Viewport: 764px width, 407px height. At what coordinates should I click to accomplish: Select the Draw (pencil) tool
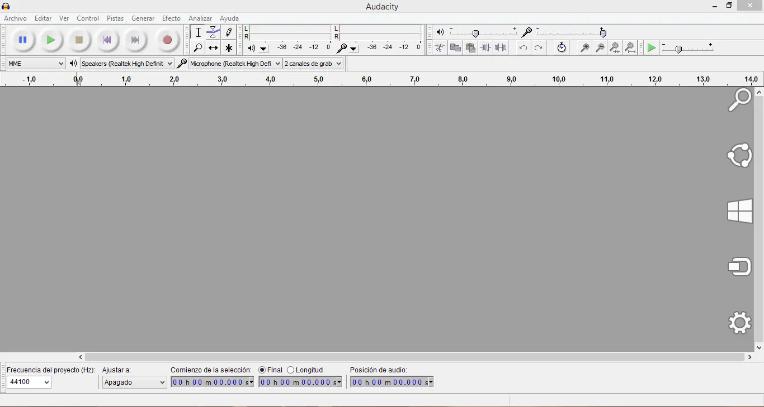(x=229, y=32)
